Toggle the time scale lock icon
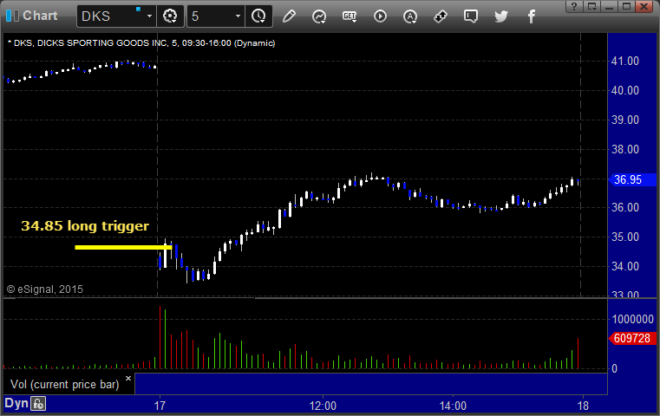The image size is (660, 416). tap(38, 404)
